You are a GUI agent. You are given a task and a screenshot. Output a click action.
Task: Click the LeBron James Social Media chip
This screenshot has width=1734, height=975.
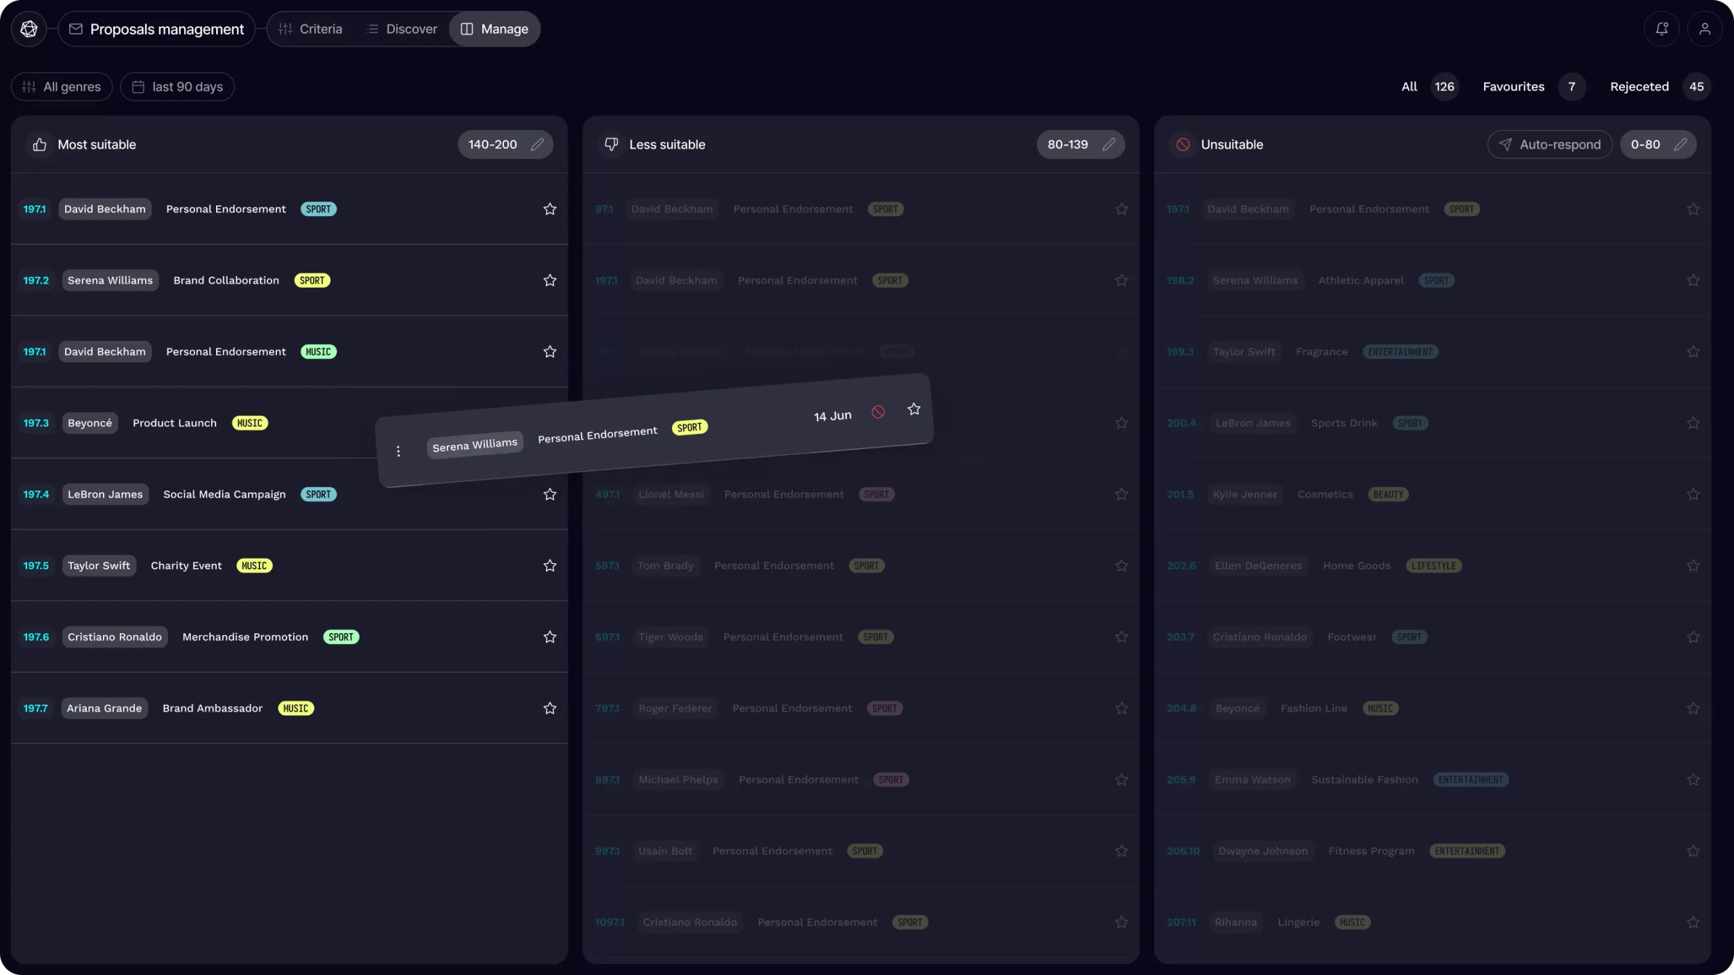pyautogui.click(x=105, y=494)
